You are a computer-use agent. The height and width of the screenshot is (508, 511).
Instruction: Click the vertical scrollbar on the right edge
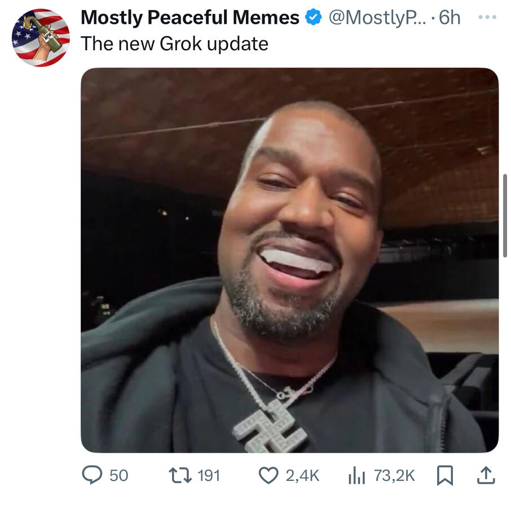point(505,214)
